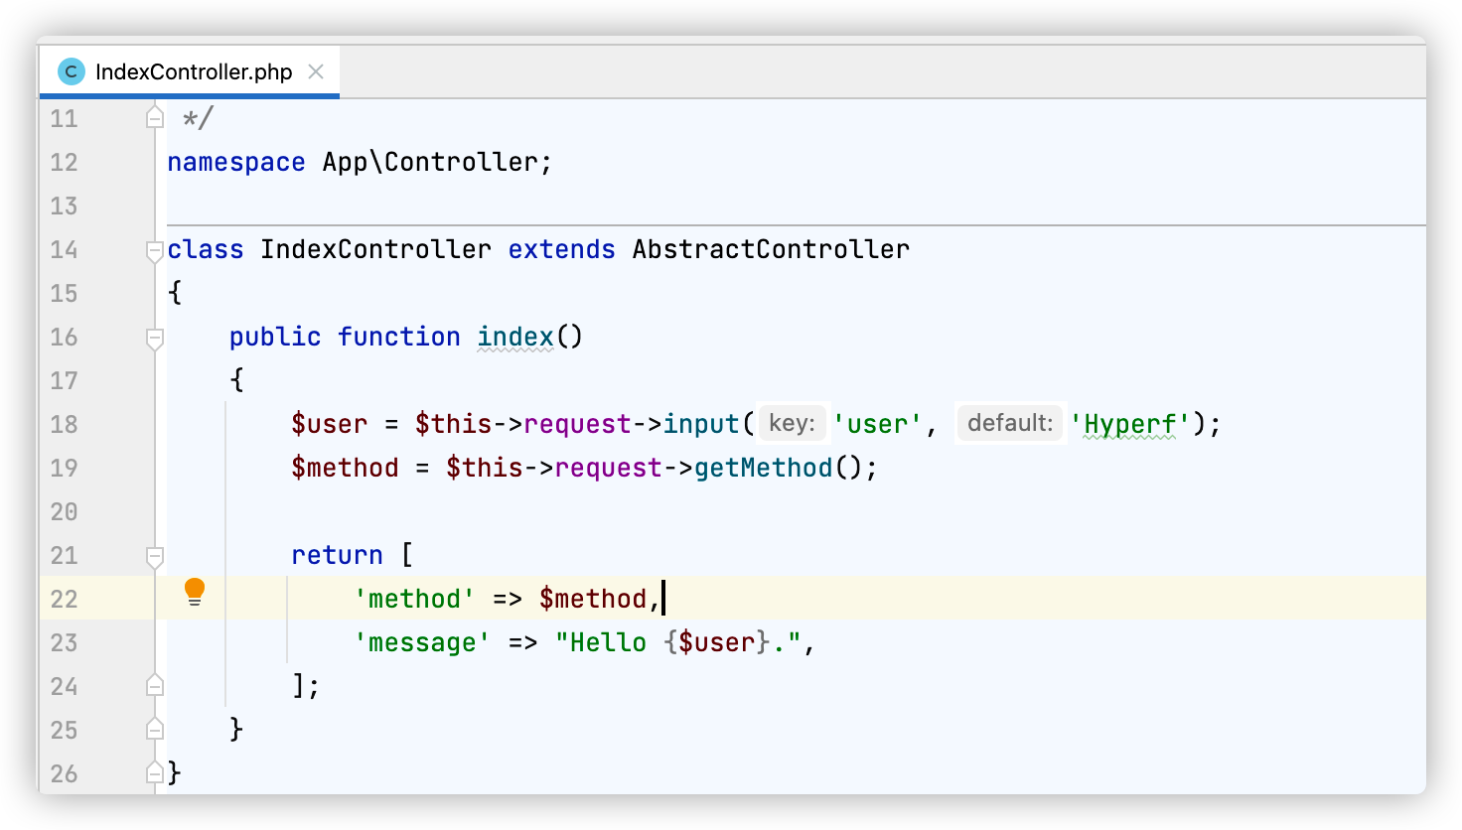Screen dimensions: 1462x830
Task: Collapse the return array fold arrow on line 21
Action: tap(154, 555)
